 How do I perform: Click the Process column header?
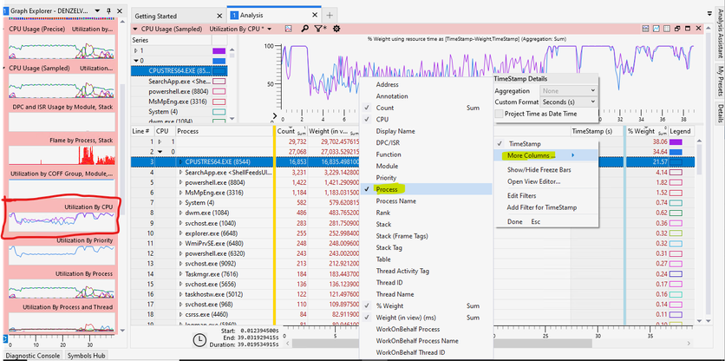pos(225,131)
